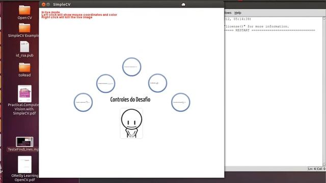This screenshot has height=183, width=326.
Task: Close the SimpleCV window
Action: click(43, 5)
